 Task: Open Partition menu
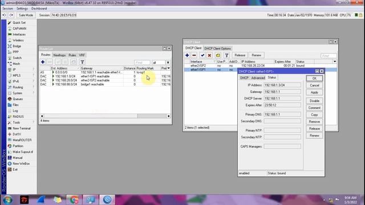coord(18,146)
